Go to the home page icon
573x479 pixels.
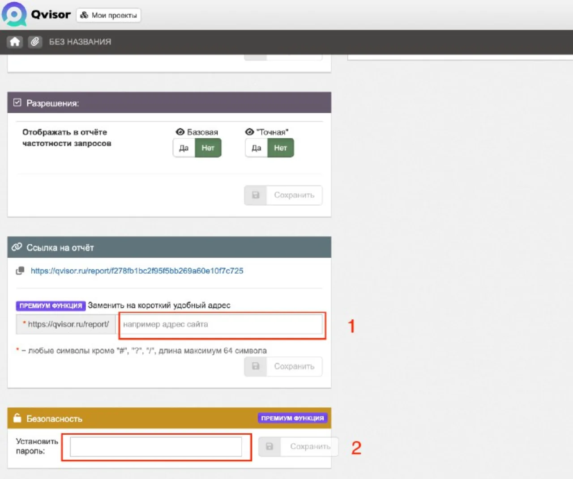(15, 42)
